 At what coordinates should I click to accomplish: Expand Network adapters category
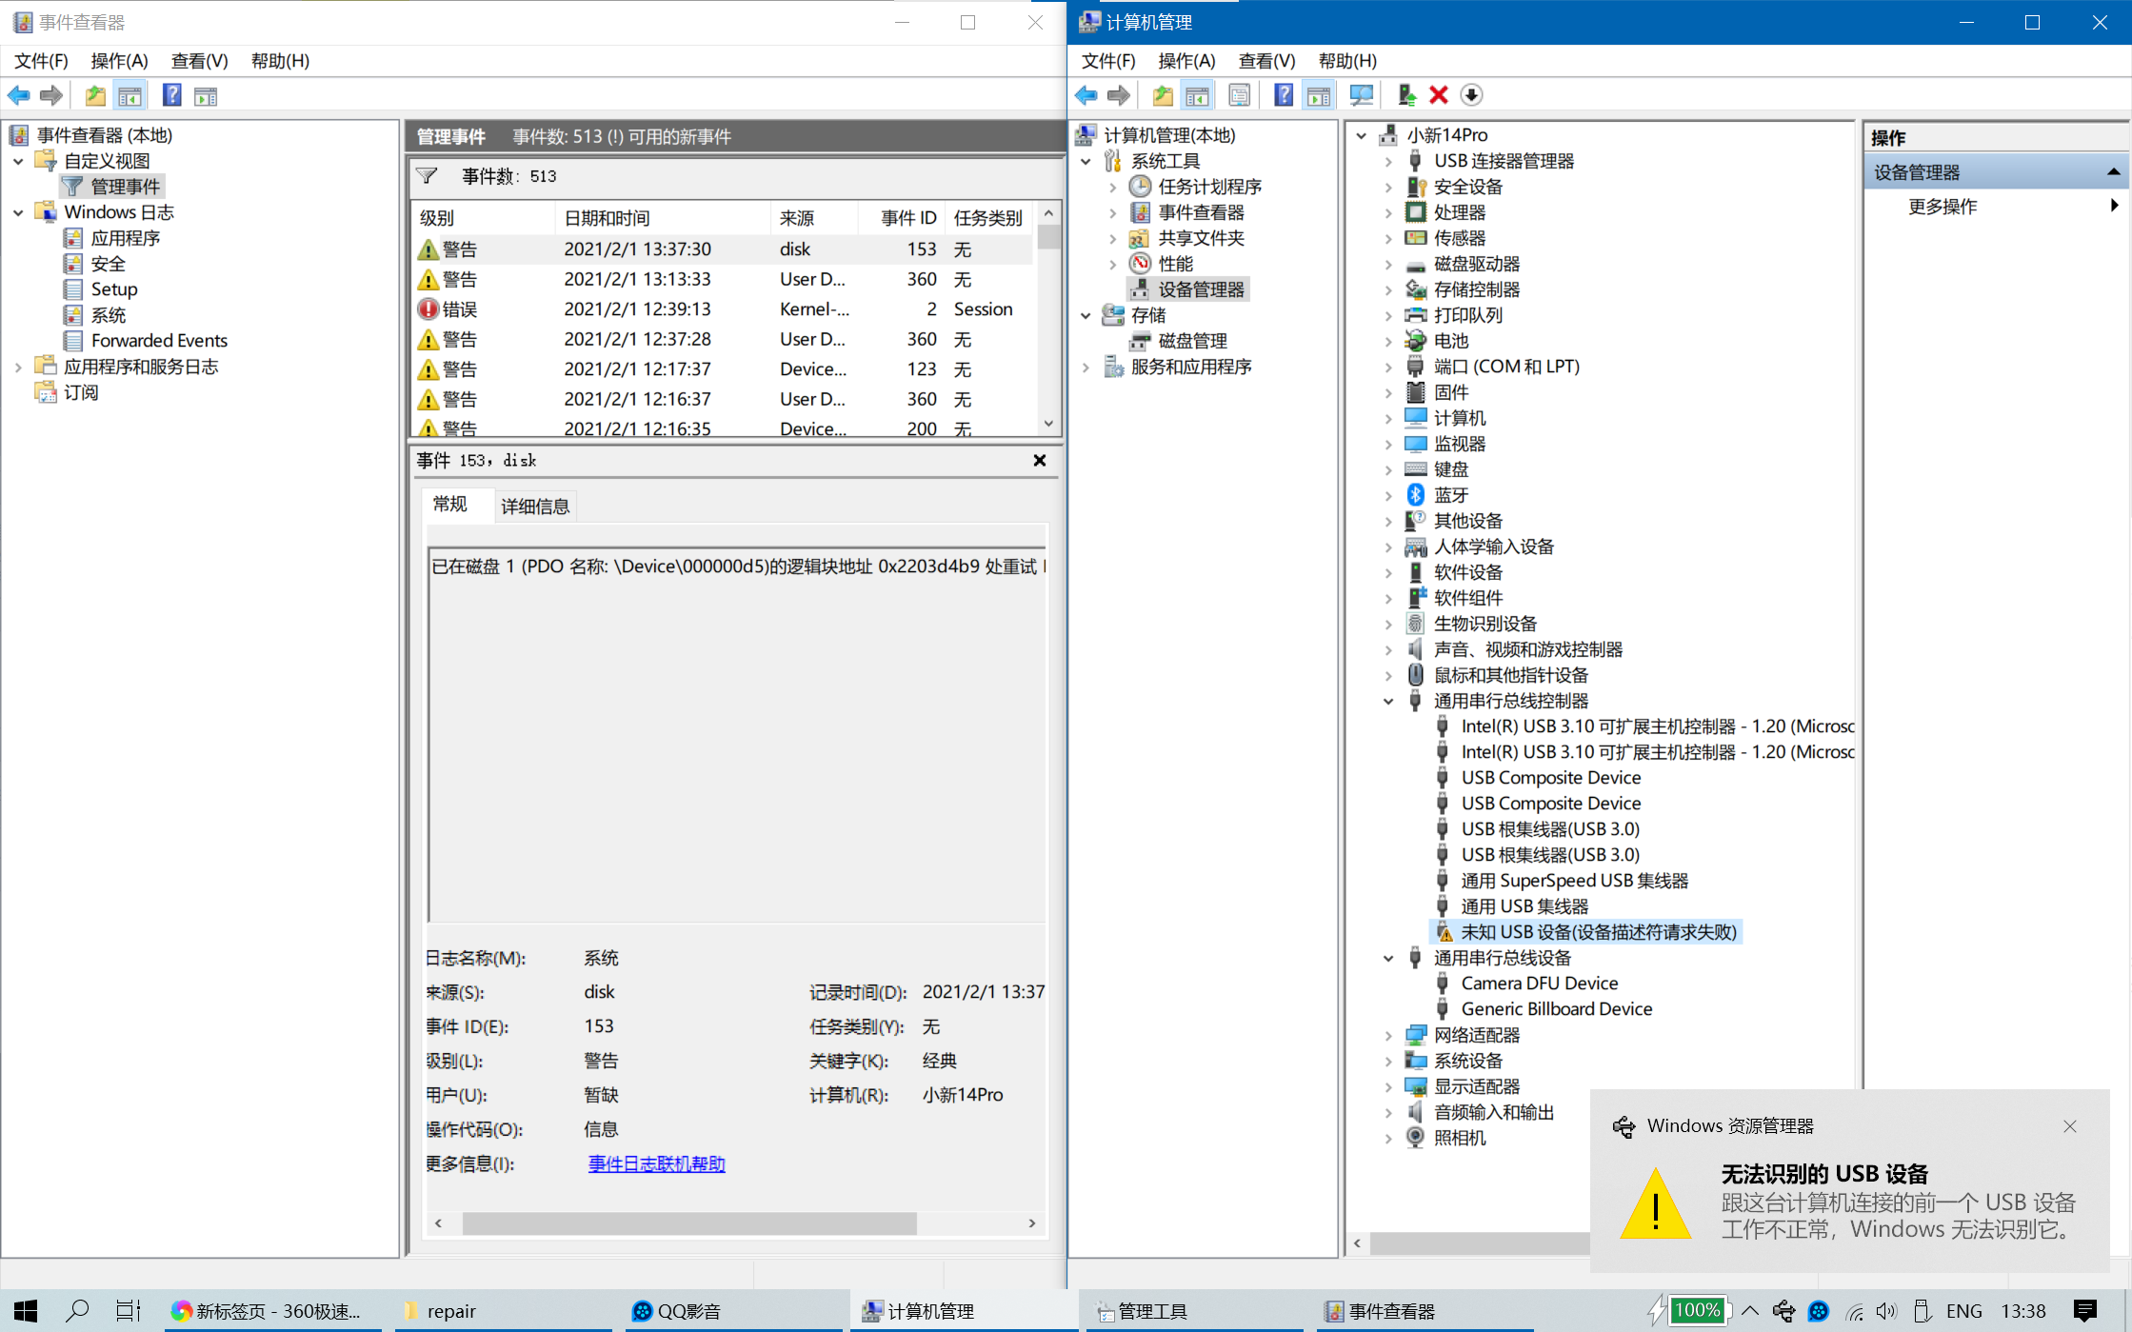[1388, 1035]
